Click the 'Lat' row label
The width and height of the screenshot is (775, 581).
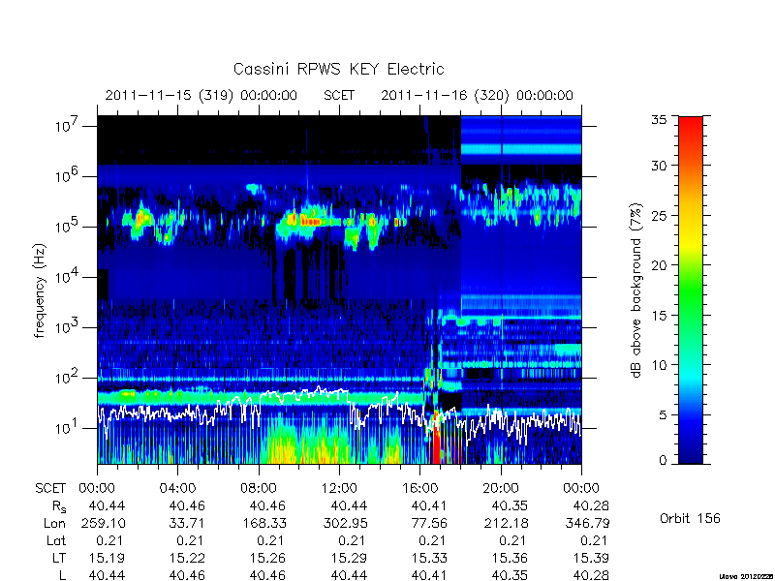tap(56, 540)
